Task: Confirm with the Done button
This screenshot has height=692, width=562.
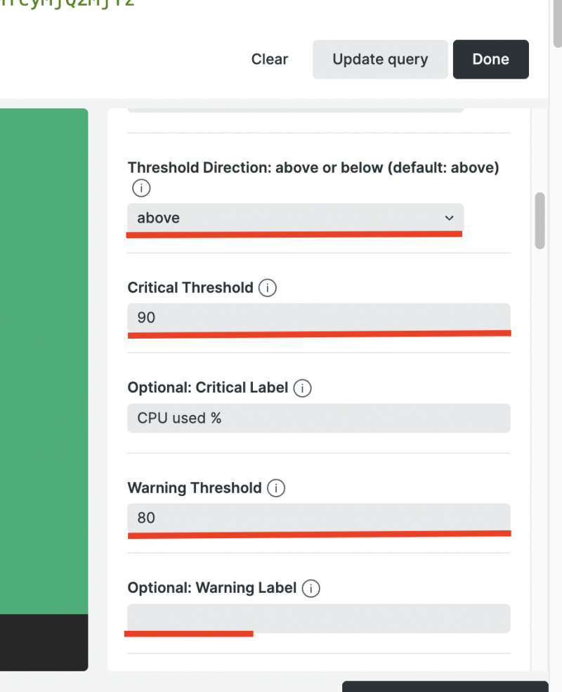Action: pos(490,59)
